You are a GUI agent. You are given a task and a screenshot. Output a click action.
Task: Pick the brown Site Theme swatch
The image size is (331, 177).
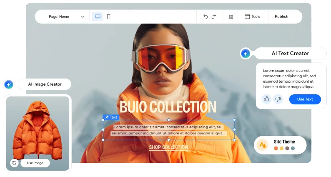pyautogui.click(x=287, y=148)
